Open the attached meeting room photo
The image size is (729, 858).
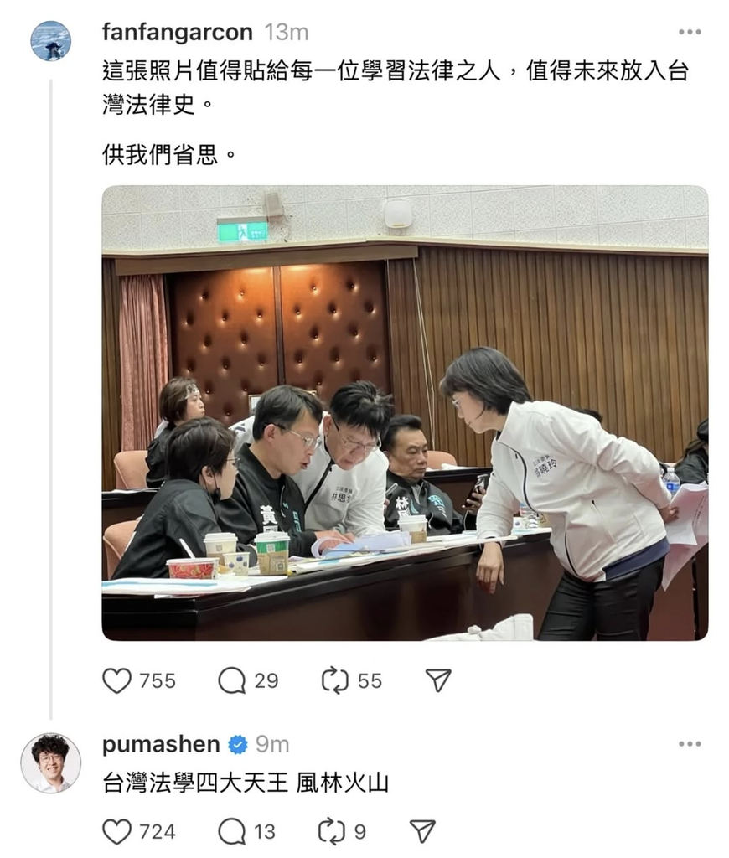coord(405,413)
